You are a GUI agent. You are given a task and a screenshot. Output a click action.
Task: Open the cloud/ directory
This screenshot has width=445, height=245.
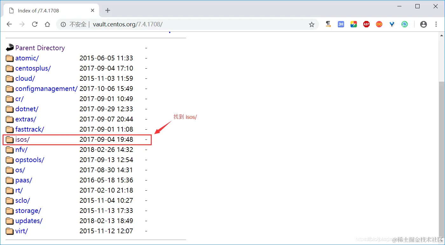pos(25,78)
